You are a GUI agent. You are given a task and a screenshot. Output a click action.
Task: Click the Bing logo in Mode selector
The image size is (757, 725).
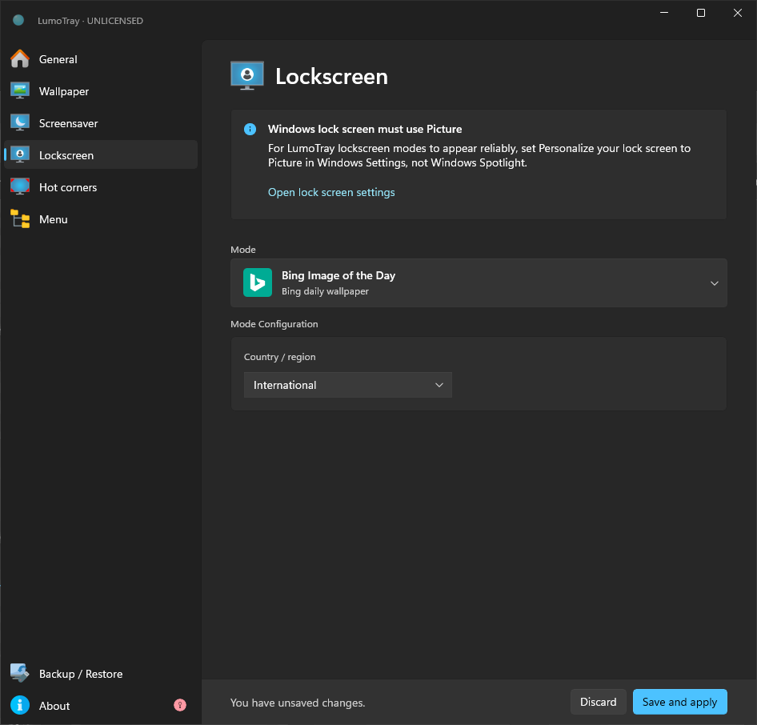coord(258,282)
